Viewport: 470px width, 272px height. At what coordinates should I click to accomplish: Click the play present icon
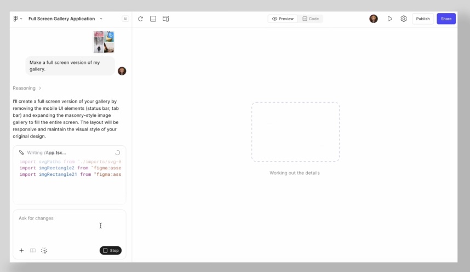[389, 19]
